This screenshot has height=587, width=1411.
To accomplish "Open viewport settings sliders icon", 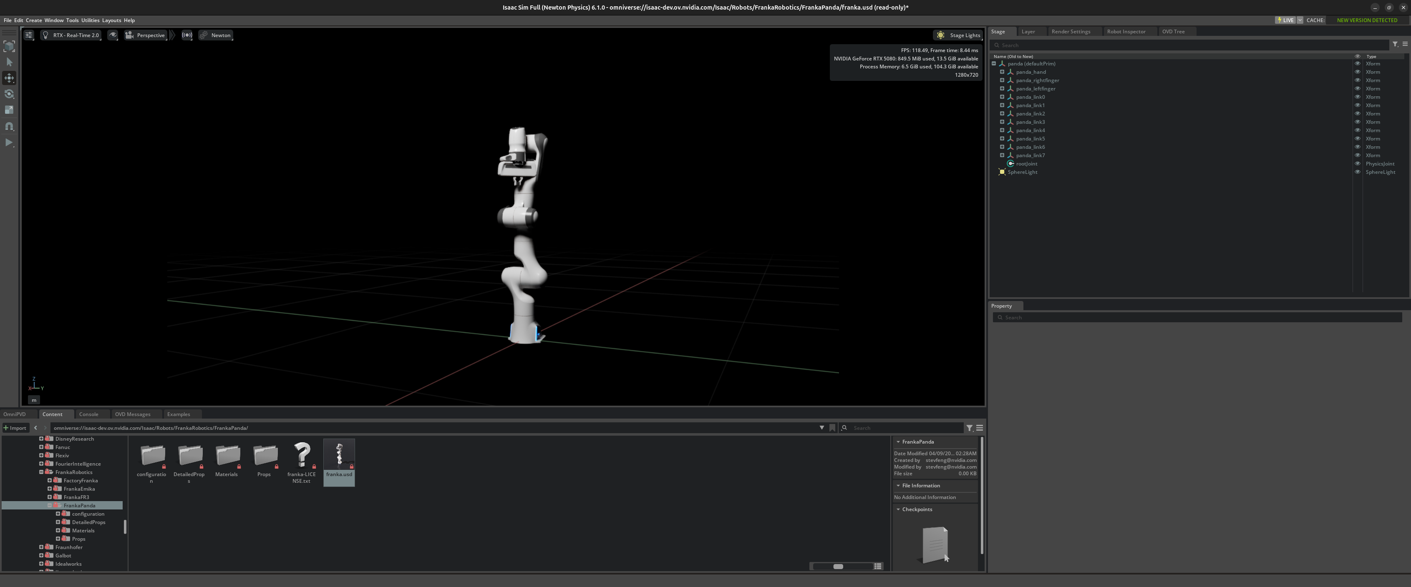I will click(x=29, y=35).
